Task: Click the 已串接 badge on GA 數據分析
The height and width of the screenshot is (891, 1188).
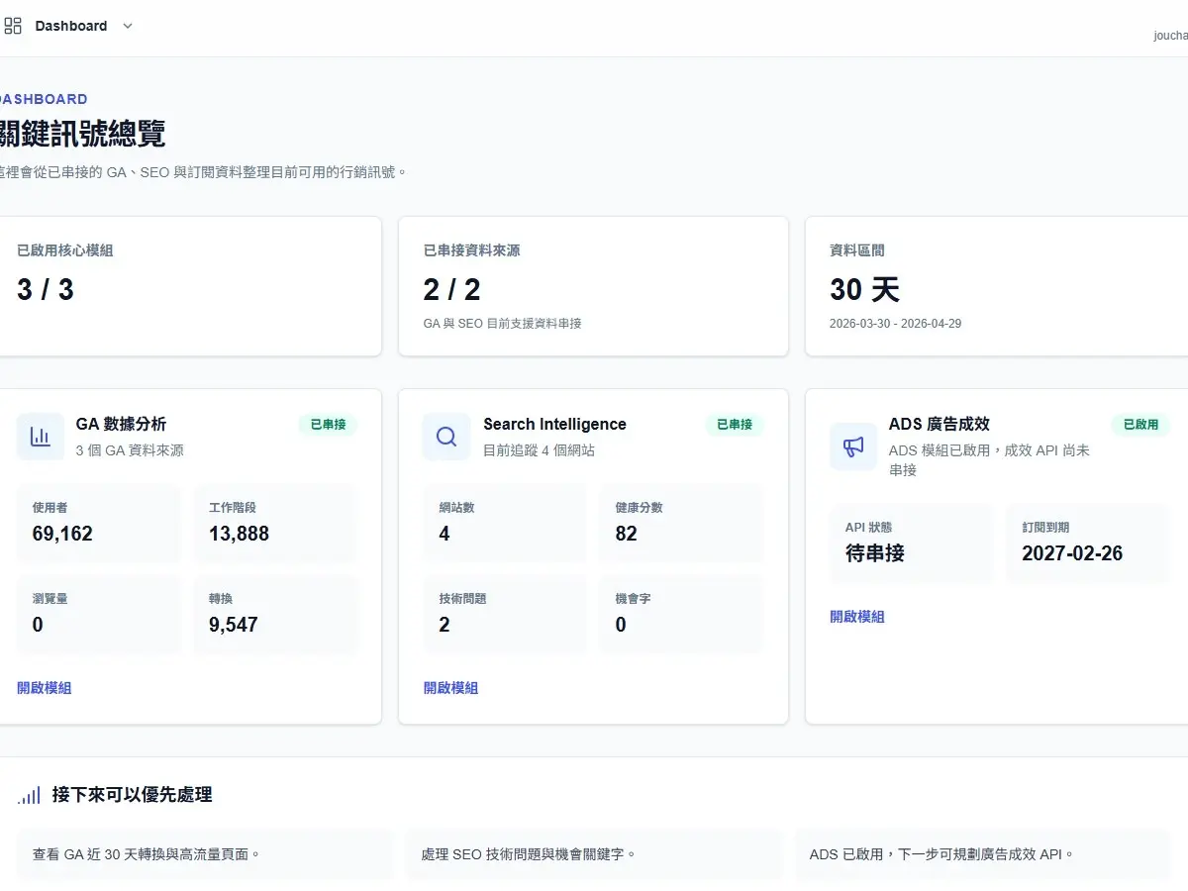Action: click(x=329, y=425)
